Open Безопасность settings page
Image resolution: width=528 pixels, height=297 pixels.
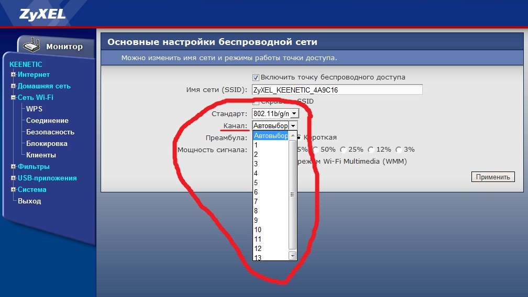tap(50, 132)
